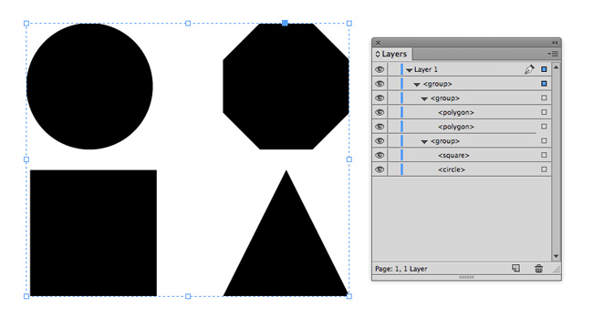The height and width of the screenshot is (328, 593).
Task: Click the selection square on the <square> row
Action: pos(544,155)
